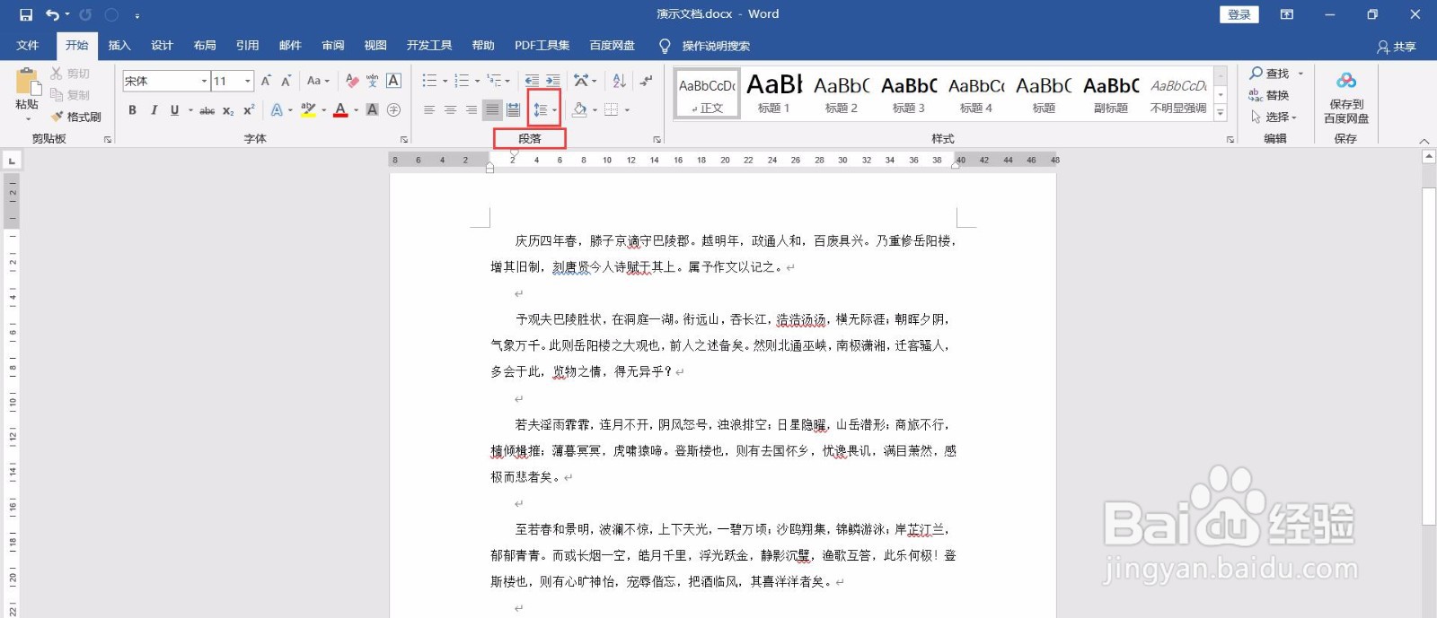
Task: Click the ribbon display options icon
Action: tap(1287, 14)
